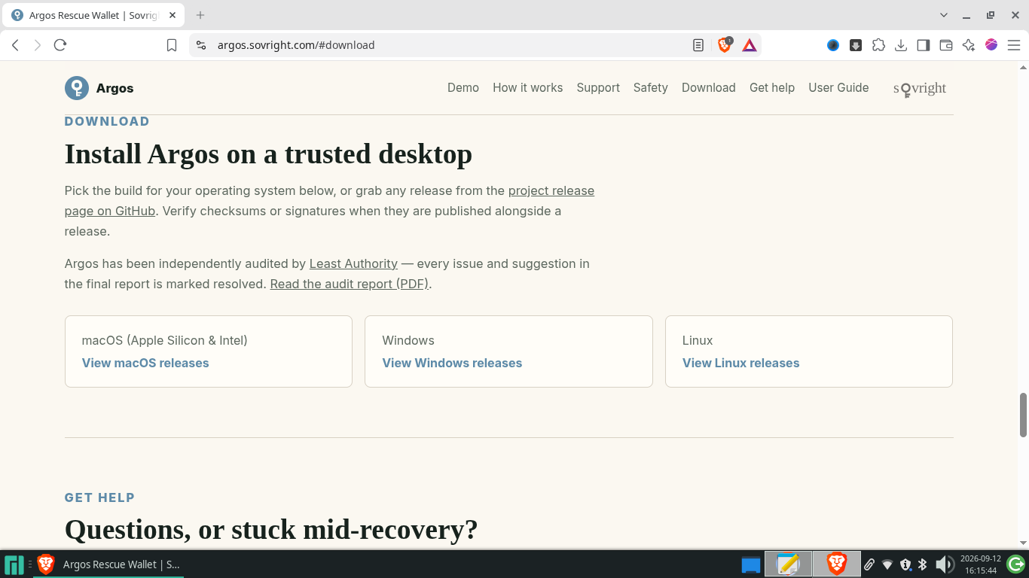This screenshot has height=578, width=1029.
Task: Open a new tab with plus button
Action: [x=200, y=15]
